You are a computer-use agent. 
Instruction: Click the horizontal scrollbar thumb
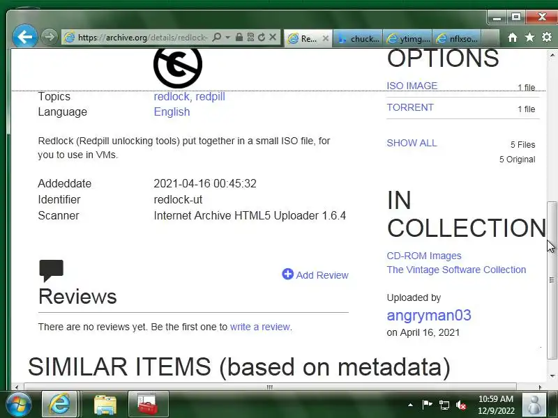coord(270,387)
